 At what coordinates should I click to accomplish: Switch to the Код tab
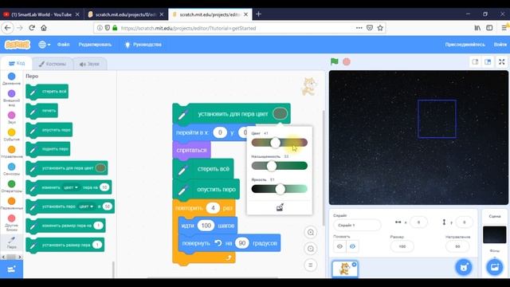[17, 63]
